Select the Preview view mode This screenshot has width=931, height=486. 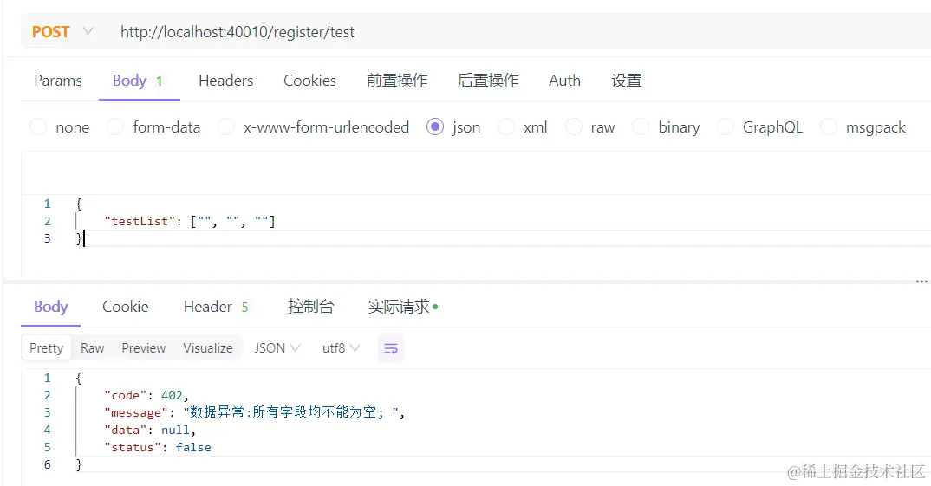click(x=144, y=348)
